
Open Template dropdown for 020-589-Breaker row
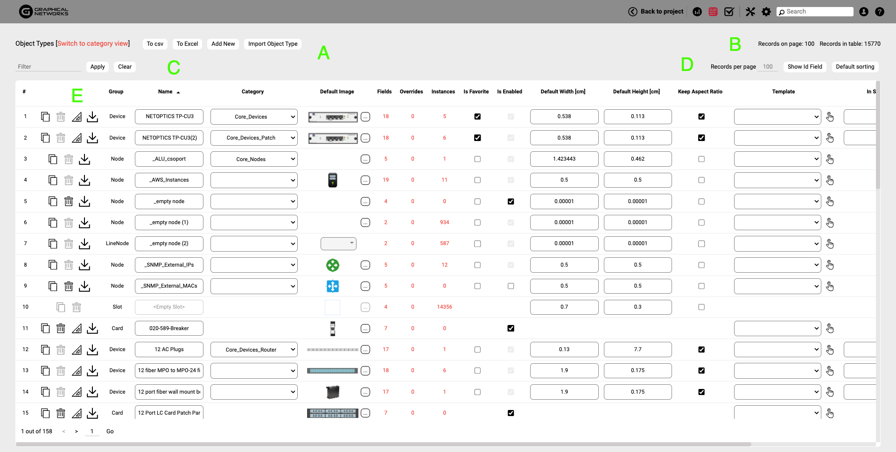click(x=777, y=328)
